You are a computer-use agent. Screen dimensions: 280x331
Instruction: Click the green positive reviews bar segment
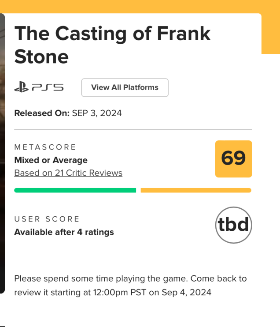[x=75, y=190]
